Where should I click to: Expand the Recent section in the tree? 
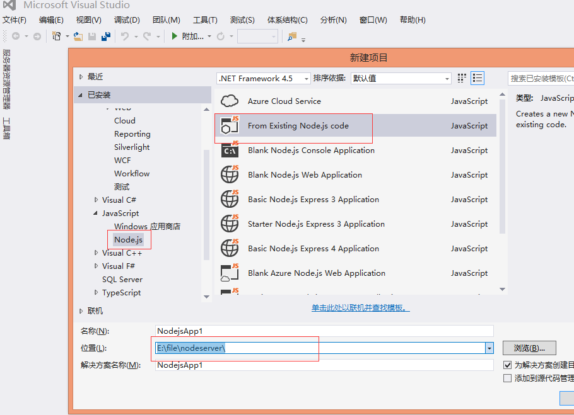click(81, 77)
